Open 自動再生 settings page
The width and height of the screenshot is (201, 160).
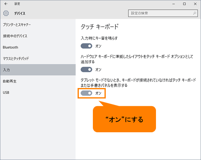point(38,81)
